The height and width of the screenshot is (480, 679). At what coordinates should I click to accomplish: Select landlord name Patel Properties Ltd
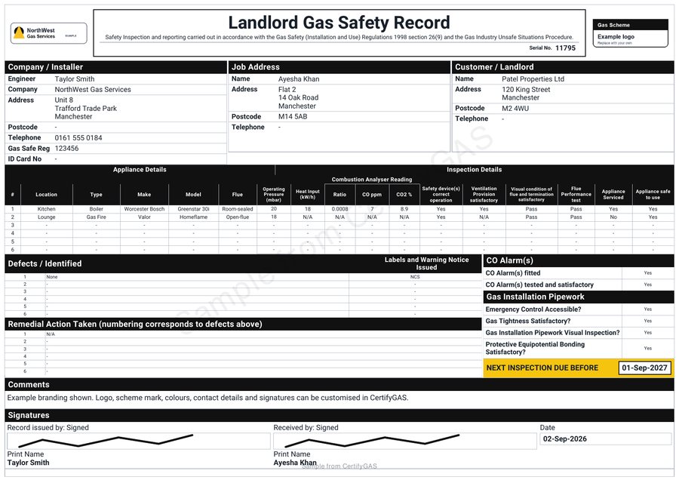pyautogui.click(x=533, y=78)
